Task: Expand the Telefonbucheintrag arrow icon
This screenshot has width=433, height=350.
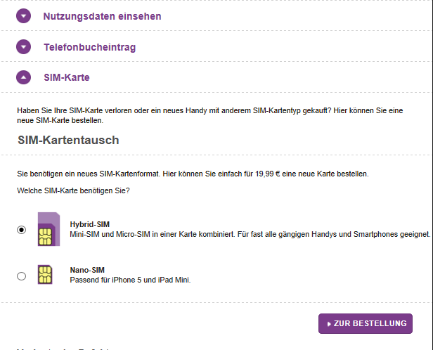Action: (x=24, y=47)
